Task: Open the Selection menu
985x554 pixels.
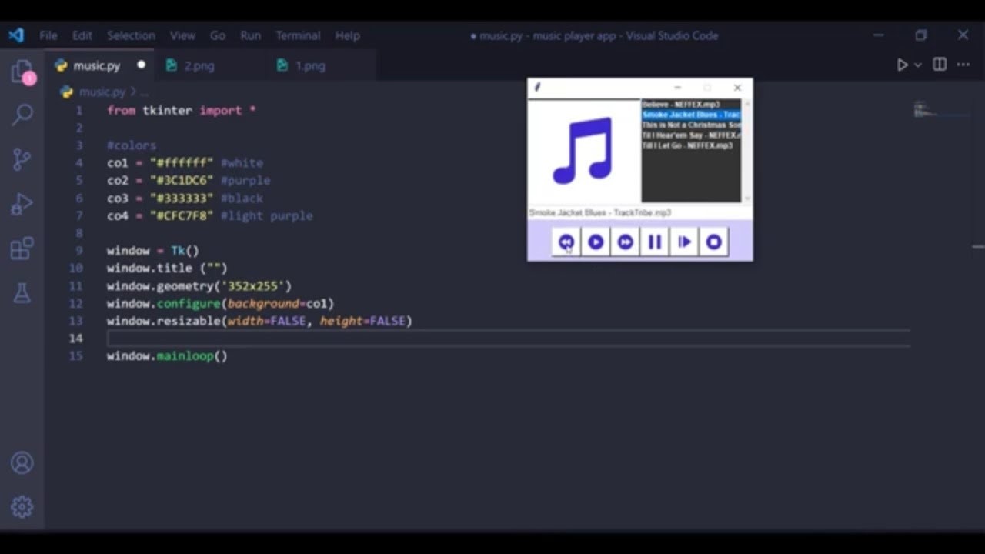Action: coord(131,35)
